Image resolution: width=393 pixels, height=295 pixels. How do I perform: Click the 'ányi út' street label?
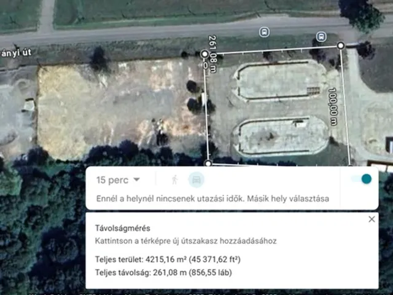click(15, 53)
